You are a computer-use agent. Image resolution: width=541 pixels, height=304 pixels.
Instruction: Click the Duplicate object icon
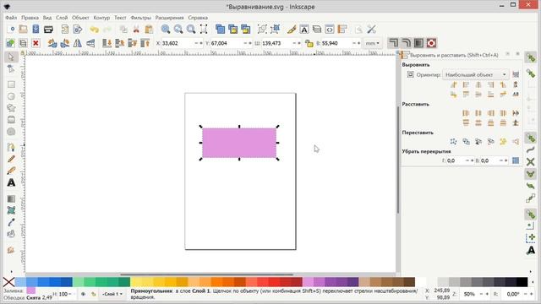coord(220,29)
